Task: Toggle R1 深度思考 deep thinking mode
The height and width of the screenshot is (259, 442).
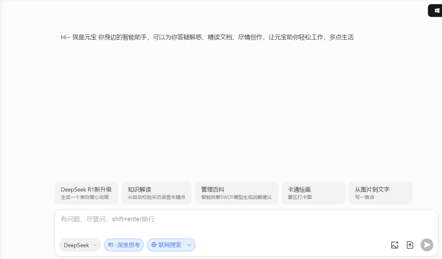Action: (x=124, y=245)
